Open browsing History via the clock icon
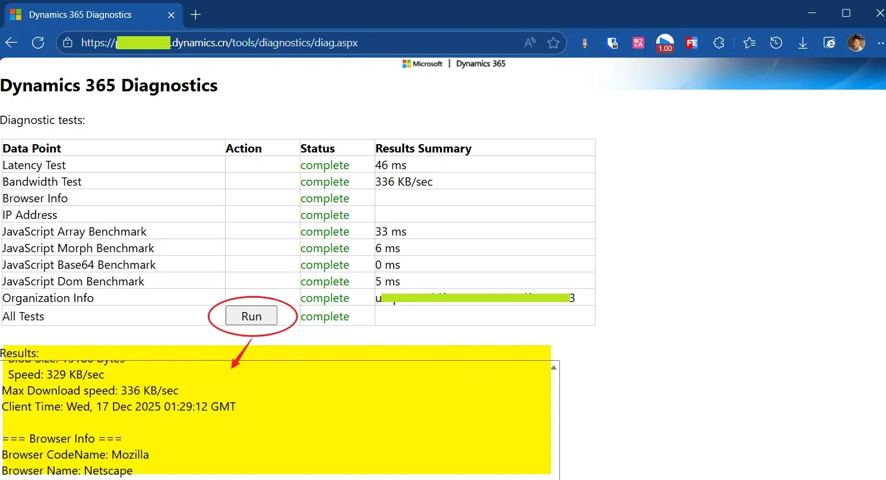 click(x=776, y=43)
